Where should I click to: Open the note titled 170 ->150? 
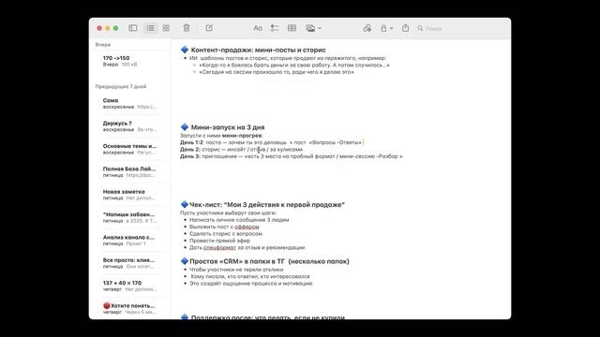130,61
